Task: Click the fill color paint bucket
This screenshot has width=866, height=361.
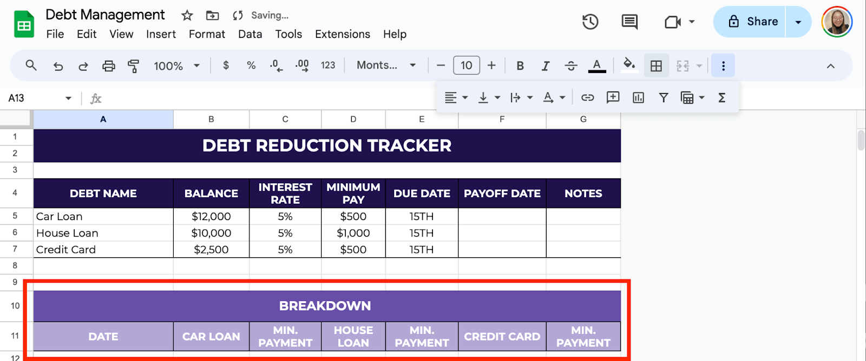Action: coord(628,65)
